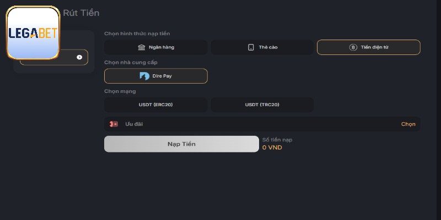Click the round arrow icon in left sidebar
This screenshot has width=441, height=220.
point(79,57)
